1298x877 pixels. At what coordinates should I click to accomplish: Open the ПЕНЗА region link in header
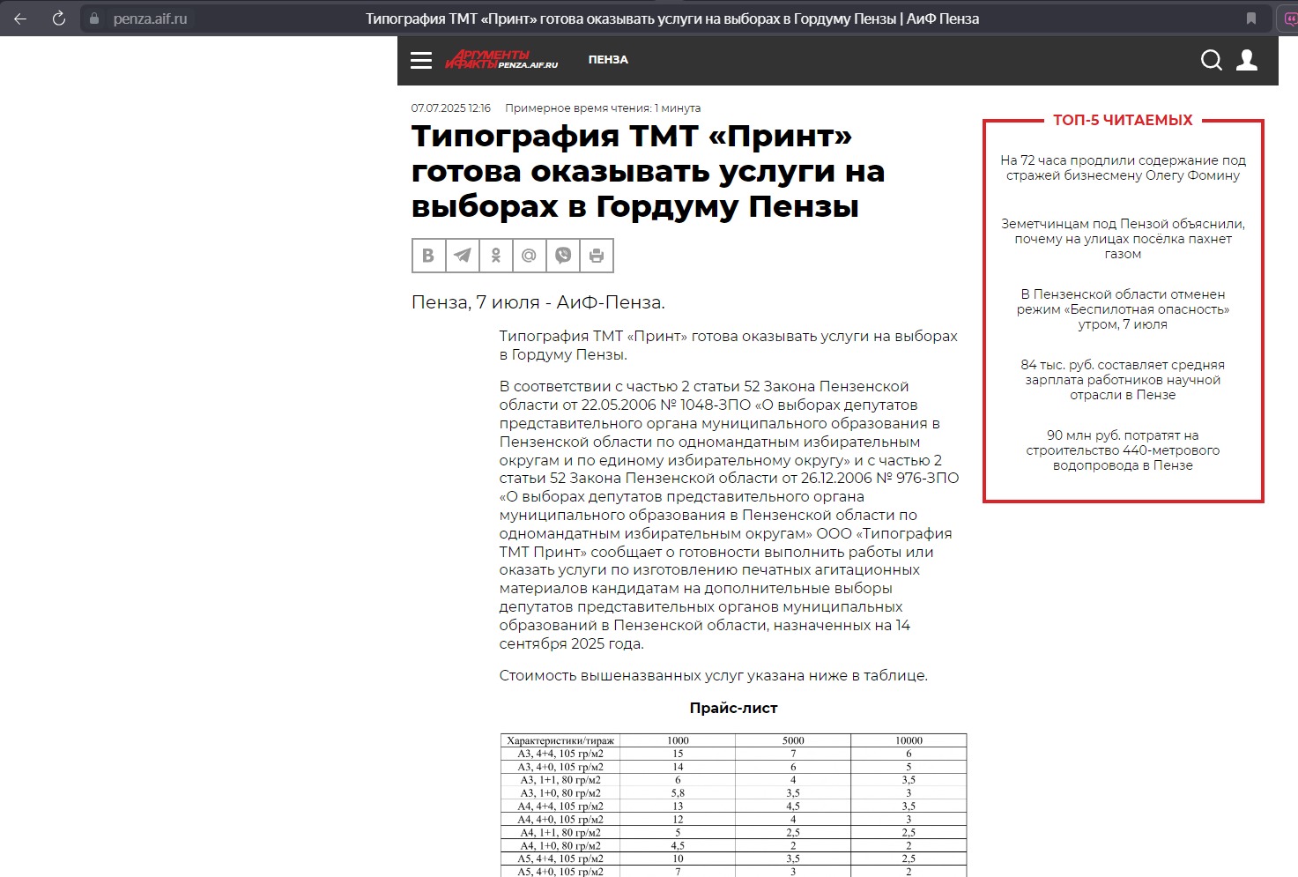coord(608,60)
